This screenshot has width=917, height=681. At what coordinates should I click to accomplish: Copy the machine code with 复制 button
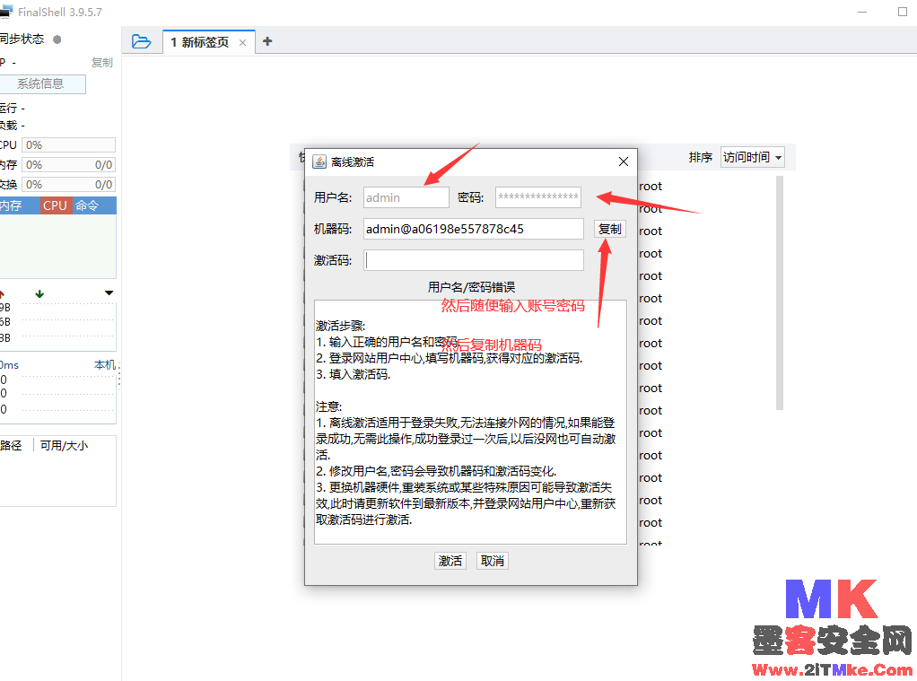(x=610, y=229)
